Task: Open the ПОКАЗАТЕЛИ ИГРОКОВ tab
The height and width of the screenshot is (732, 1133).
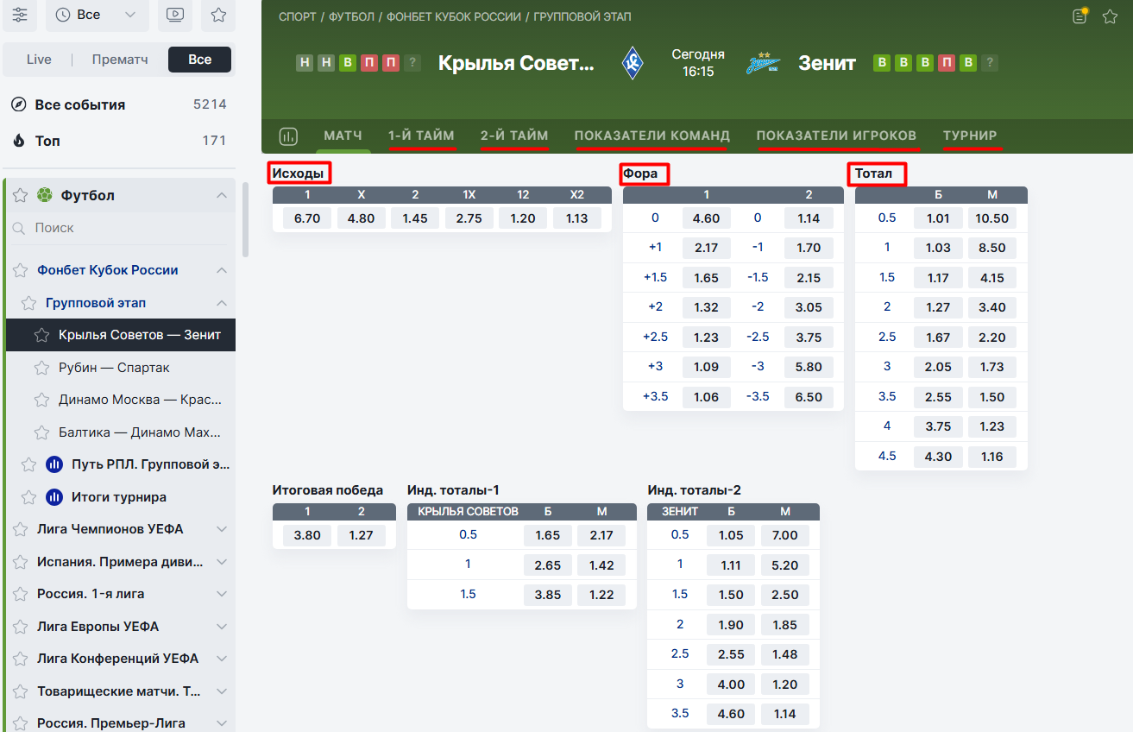Action: pos(836,136)
